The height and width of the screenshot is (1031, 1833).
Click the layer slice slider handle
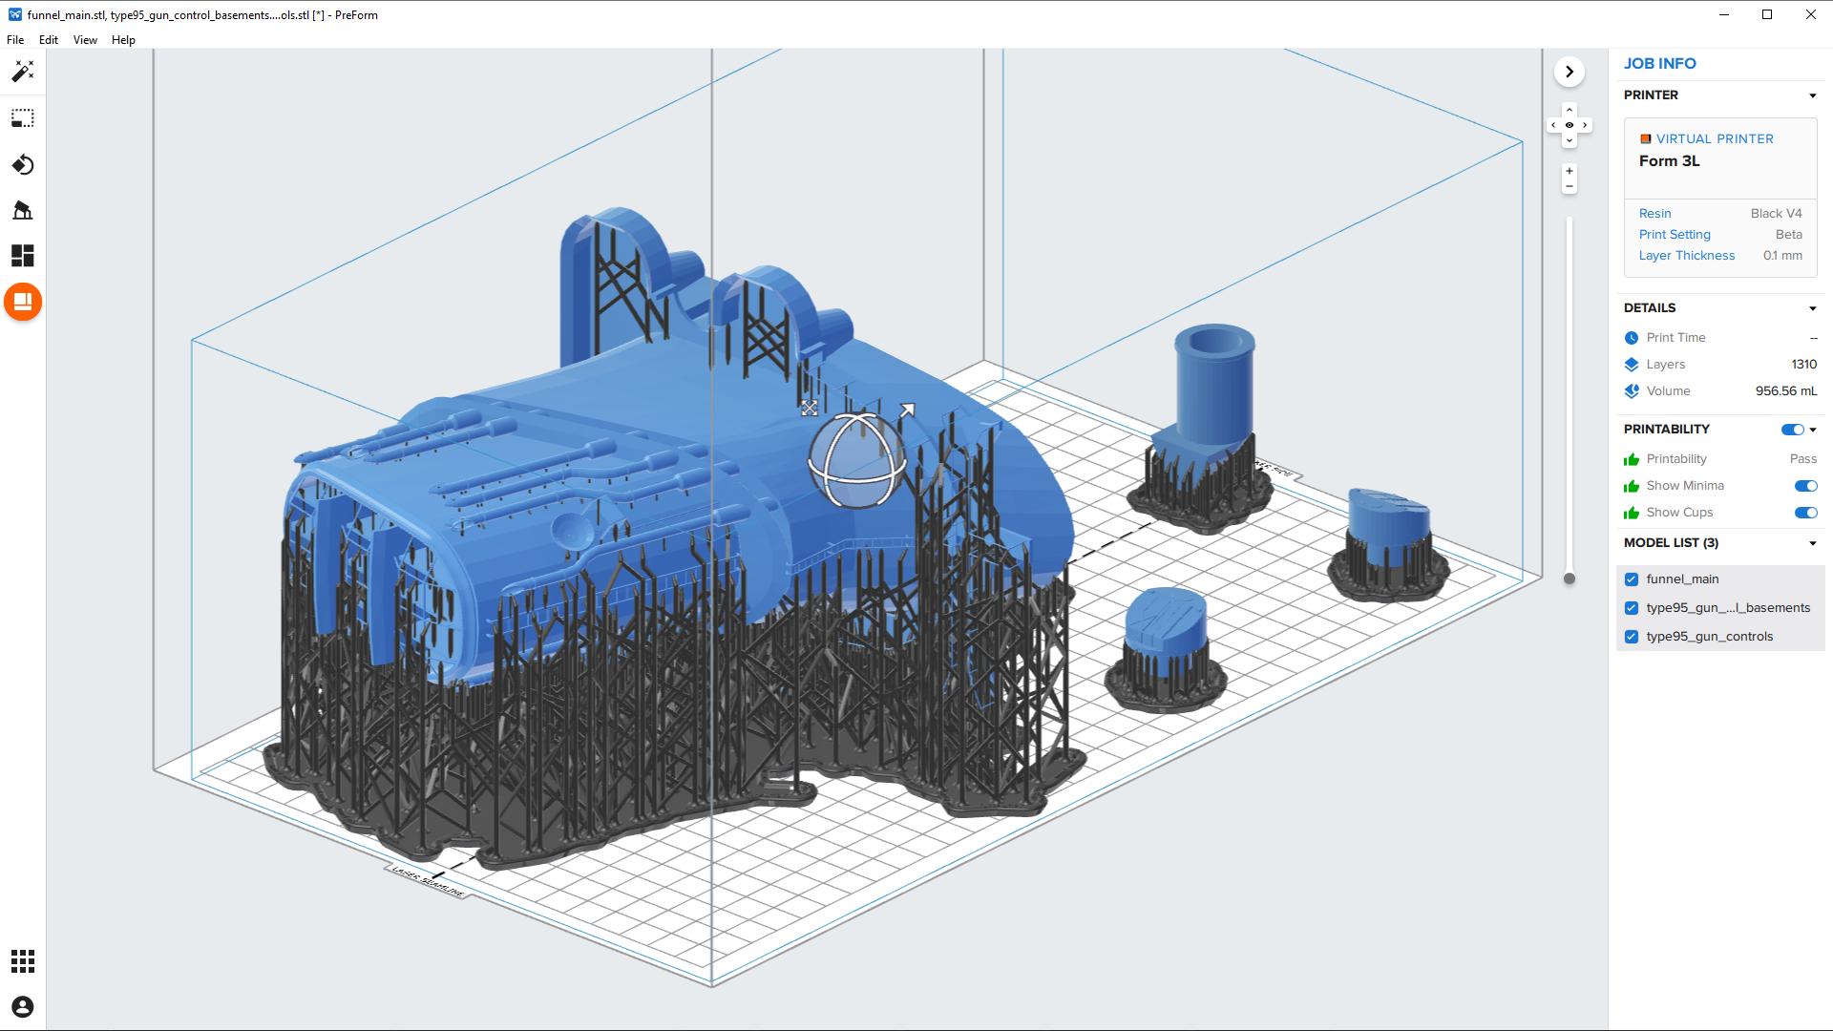pyautogui.click(x=1570, y=579)
